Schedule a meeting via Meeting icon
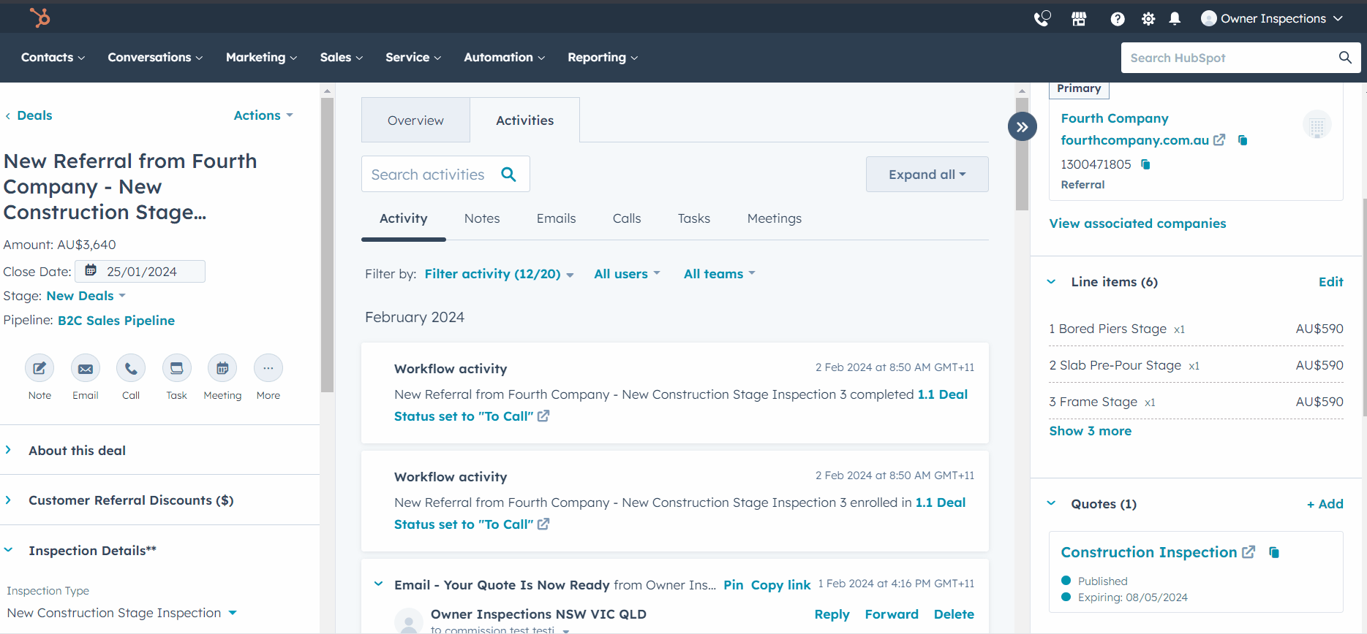Image resolution: width=1367 pixels, height=634 pixels. tap(222, 368)
